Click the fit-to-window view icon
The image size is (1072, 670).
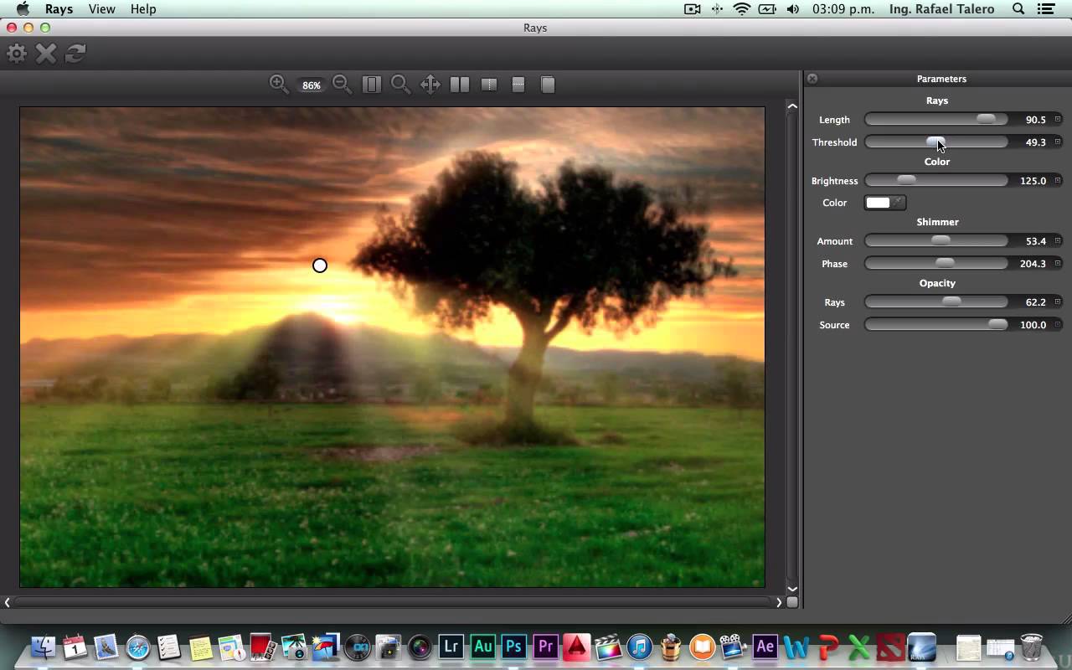[372, 85]
